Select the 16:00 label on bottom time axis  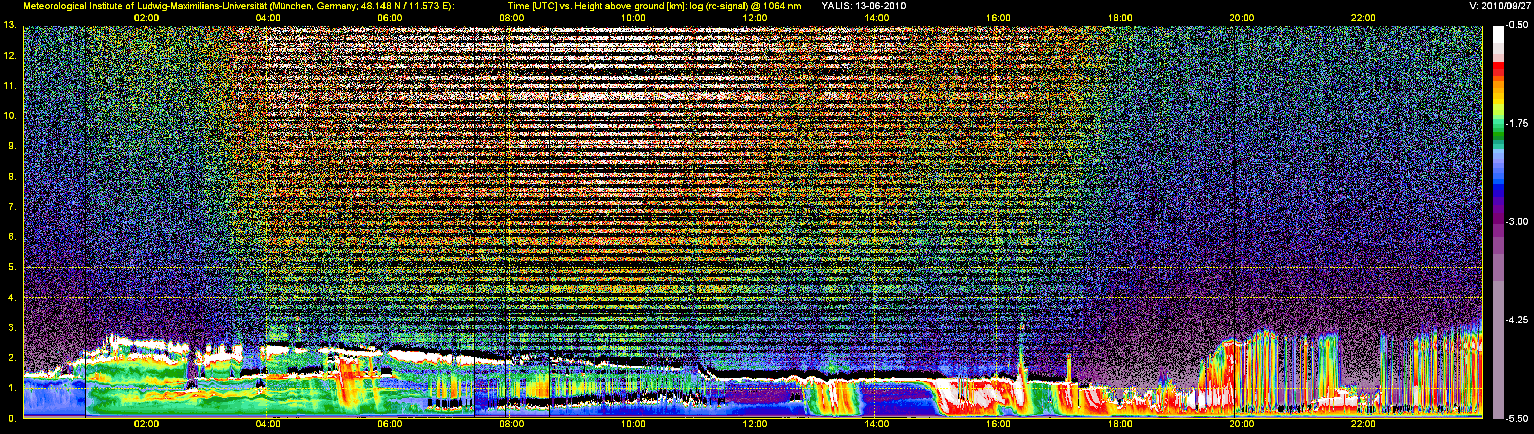click(x=998, y=424)
